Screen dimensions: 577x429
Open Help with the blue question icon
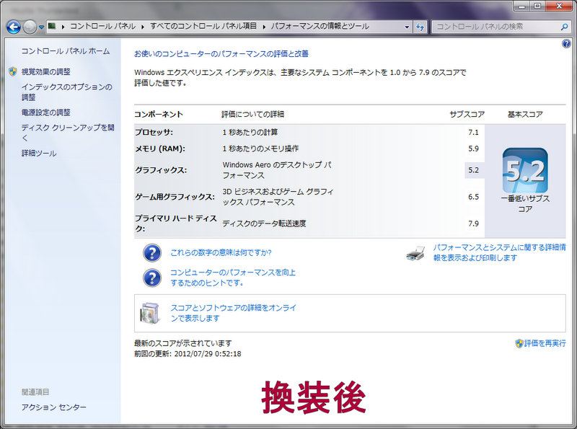click(566, 44)
